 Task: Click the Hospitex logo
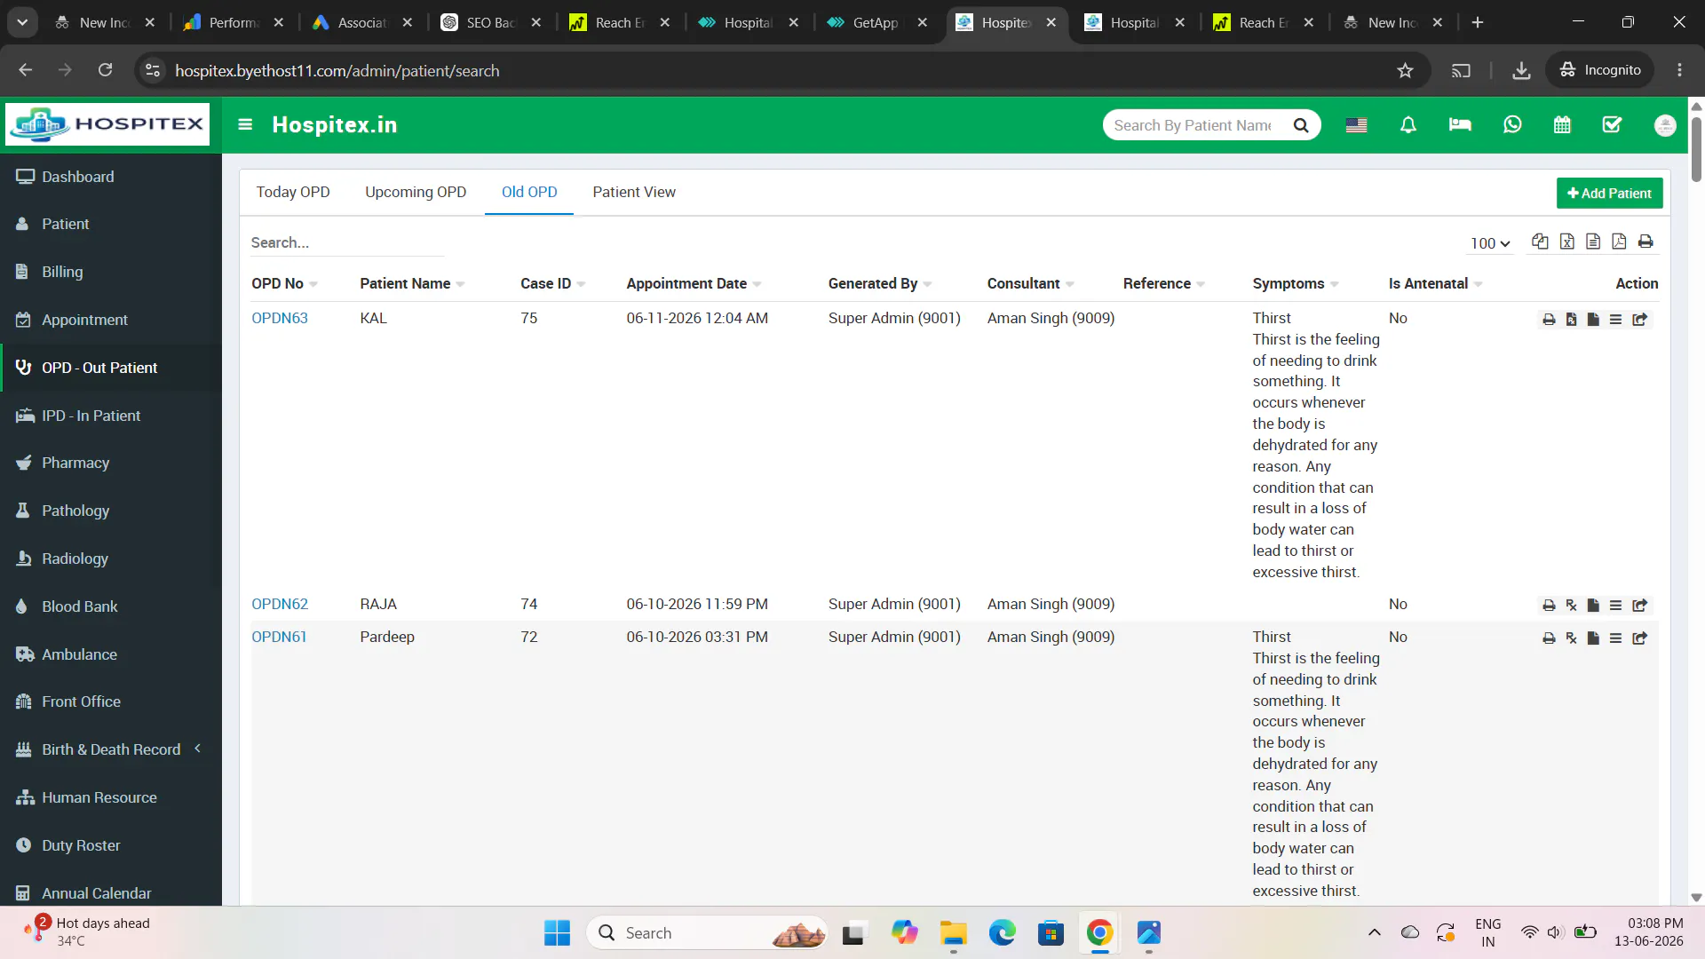click(x=107, y=124)
